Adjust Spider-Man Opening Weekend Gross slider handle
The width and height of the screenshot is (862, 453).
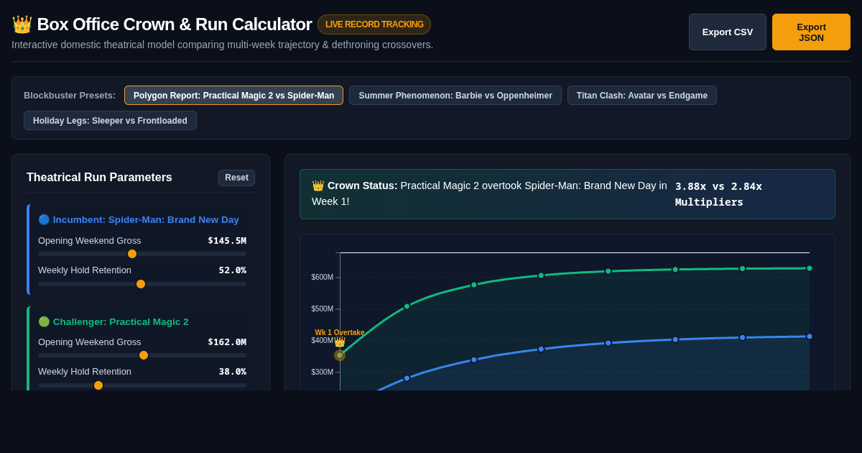tap(132, 254)
